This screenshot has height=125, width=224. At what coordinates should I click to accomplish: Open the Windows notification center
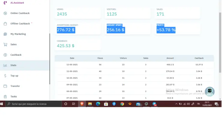click(x=217, y=104)
